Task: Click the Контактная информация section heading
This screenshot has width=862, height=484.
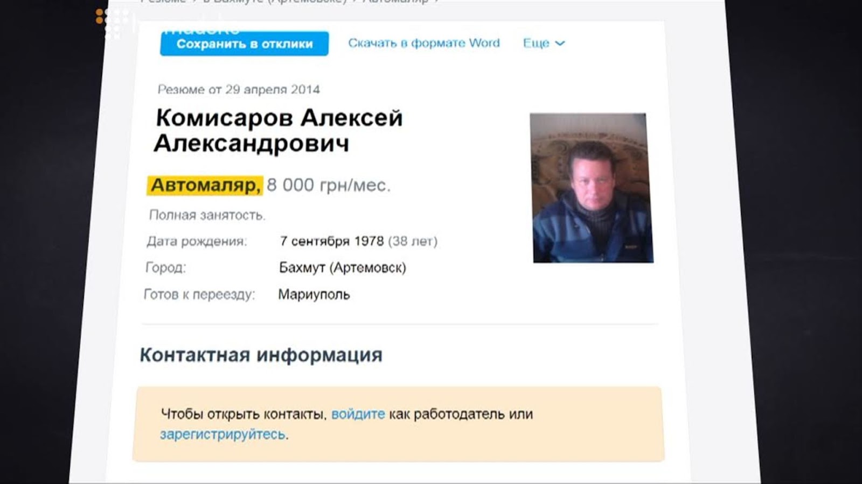Action: click(261, 355)
